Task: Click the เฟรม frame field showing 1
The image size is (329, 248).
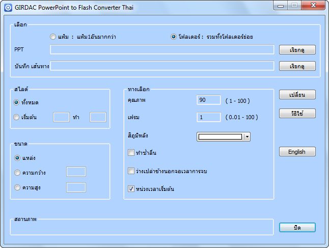Action: pos(209,117)
